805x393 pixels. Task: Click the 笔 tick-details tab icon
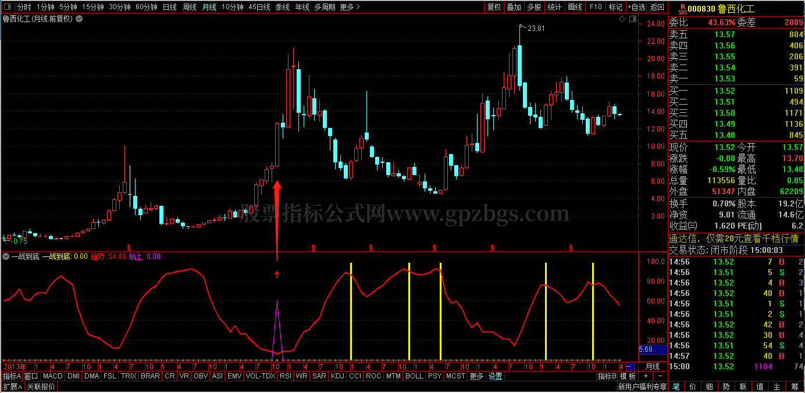(x=676, y=387)
